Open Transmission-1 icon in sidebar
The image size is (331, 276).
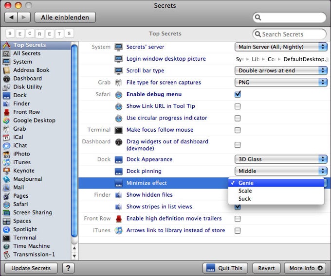pyautogui.click(x=6, y=255)
